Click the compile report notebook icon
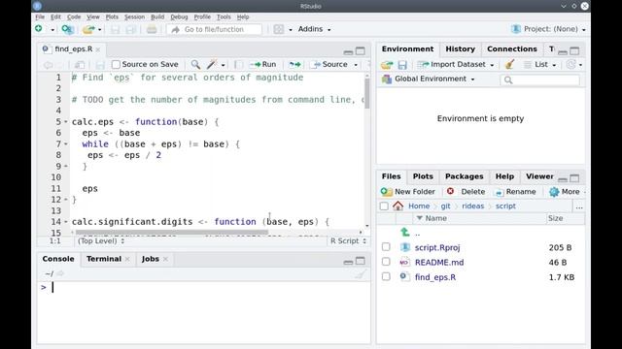The height and width of the screenshot is (349, 622). click(x=238, y=64)
